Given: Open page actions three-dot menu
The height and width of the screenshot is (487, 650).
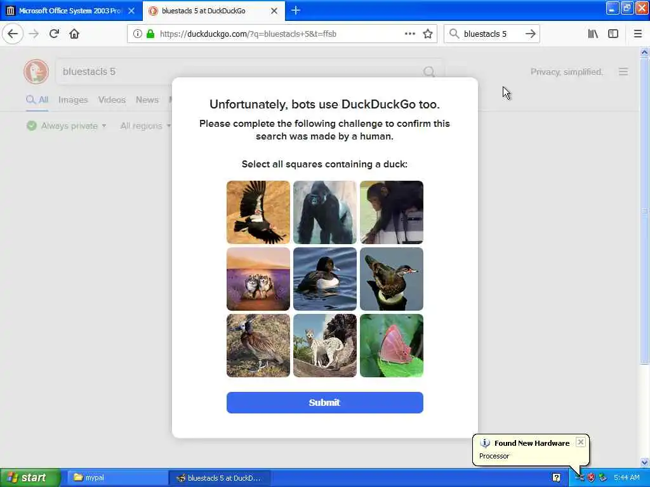Looking at the screenshot, I should point(409,34).
